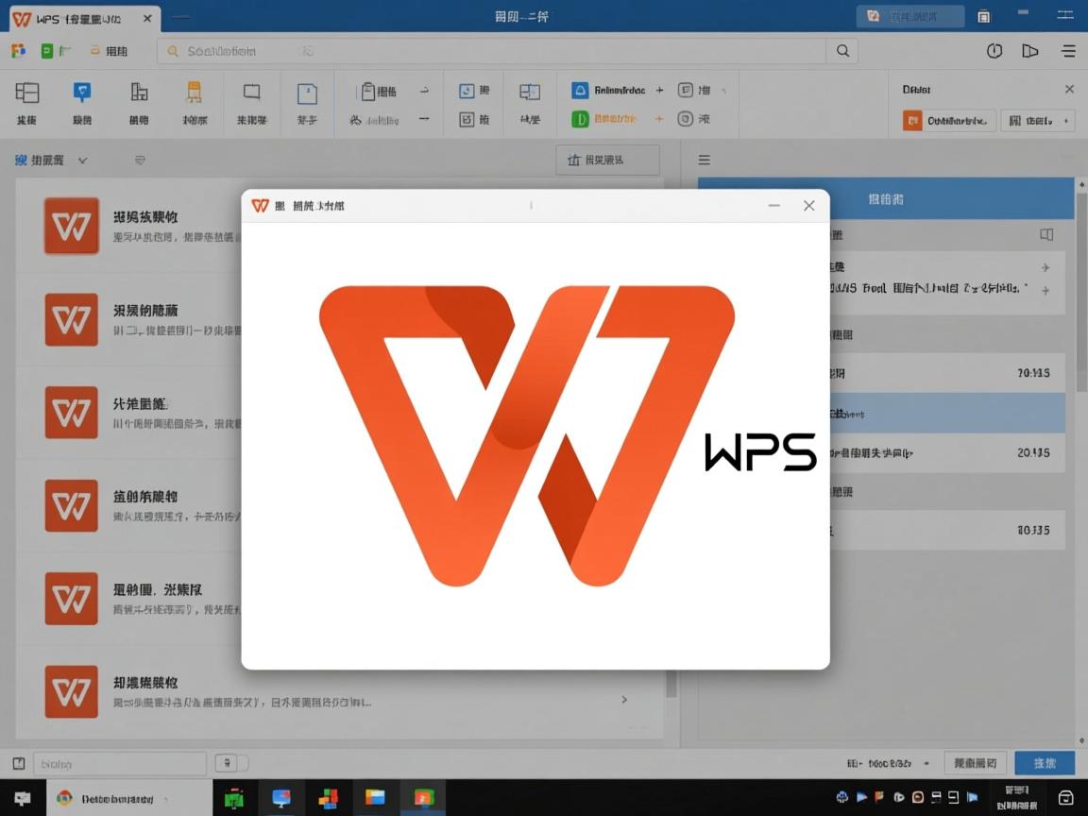Open the dropdown arrow next to the bottom-right button
This screenshot has height=816, width=1088.
926,762
